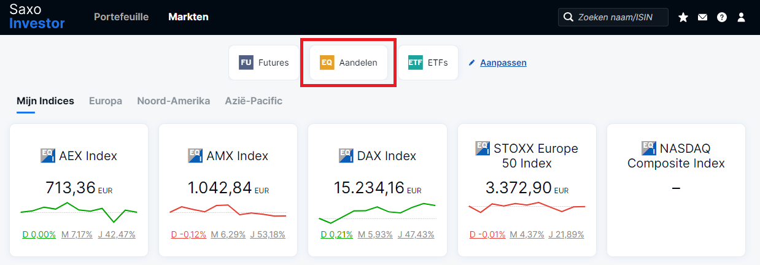Open the AEX Index title
This screenshot has width=760, height=265.
tap(88, 156)
